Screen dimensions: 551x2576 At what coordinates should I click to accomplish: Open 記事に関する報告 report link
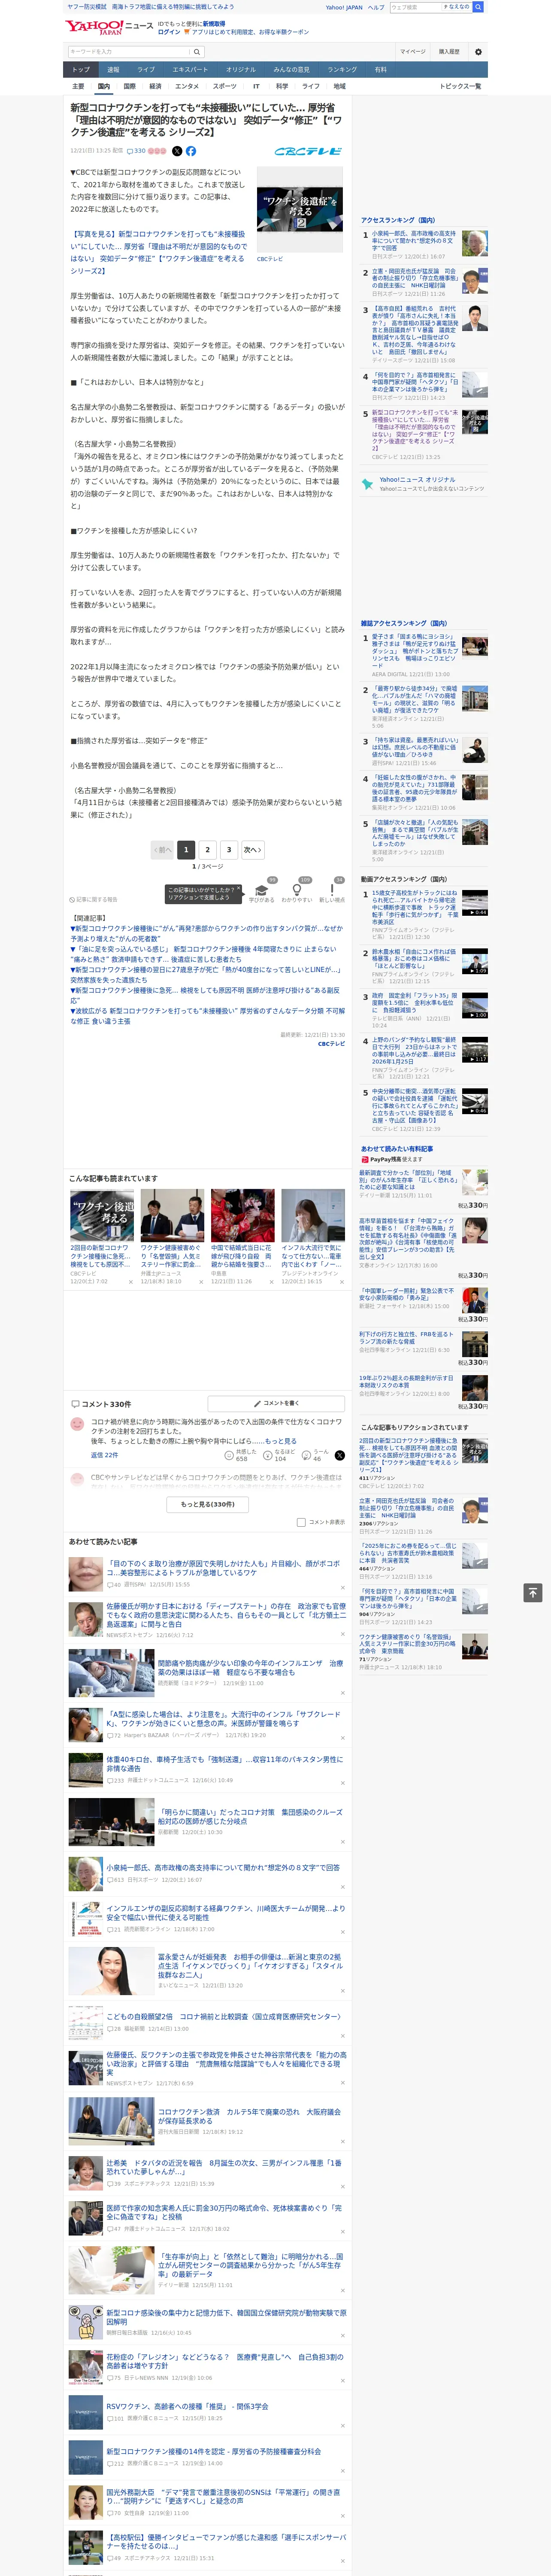93,900
